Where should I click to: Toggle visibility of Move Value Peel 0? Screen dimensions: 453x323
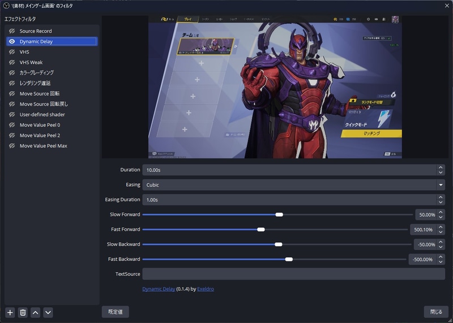[x=12, y=125]
